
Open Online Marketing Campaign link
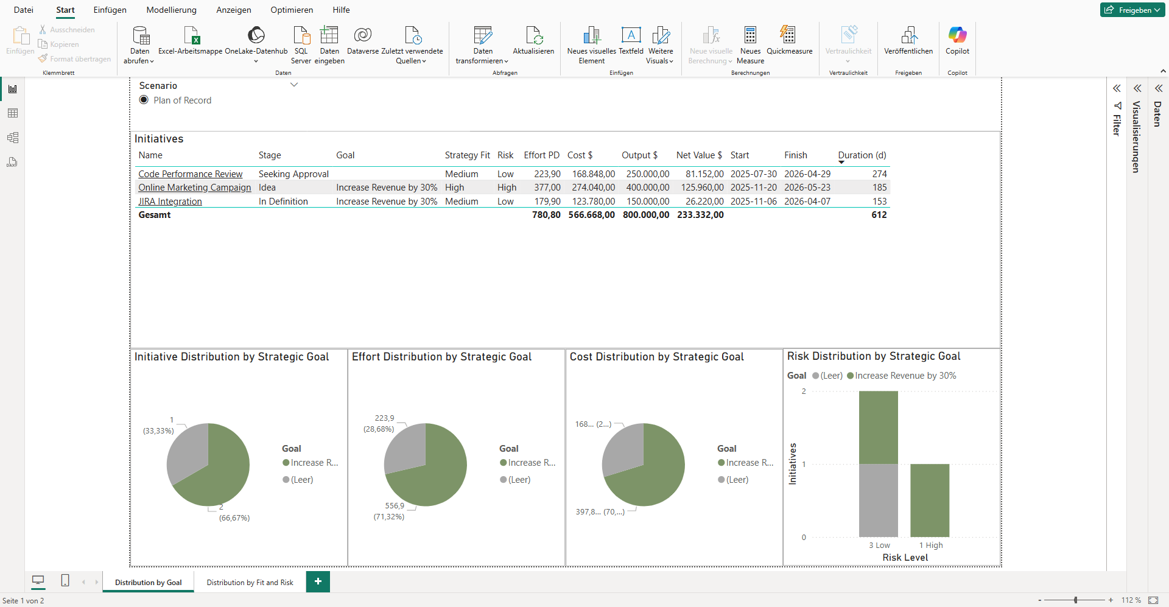pos(194,188)
